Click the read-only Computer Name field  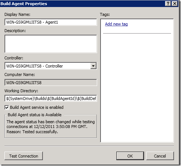[51, 83]
